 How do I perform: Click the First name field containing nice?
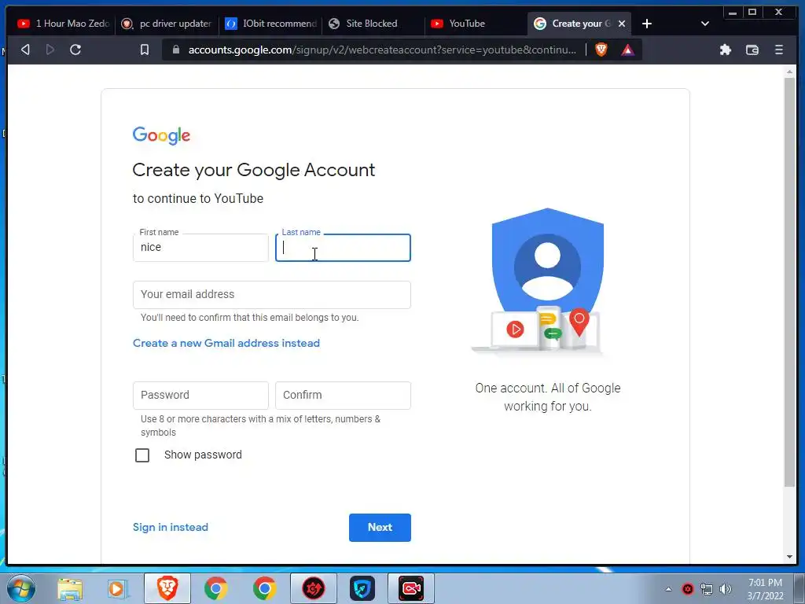click(200, 248)
